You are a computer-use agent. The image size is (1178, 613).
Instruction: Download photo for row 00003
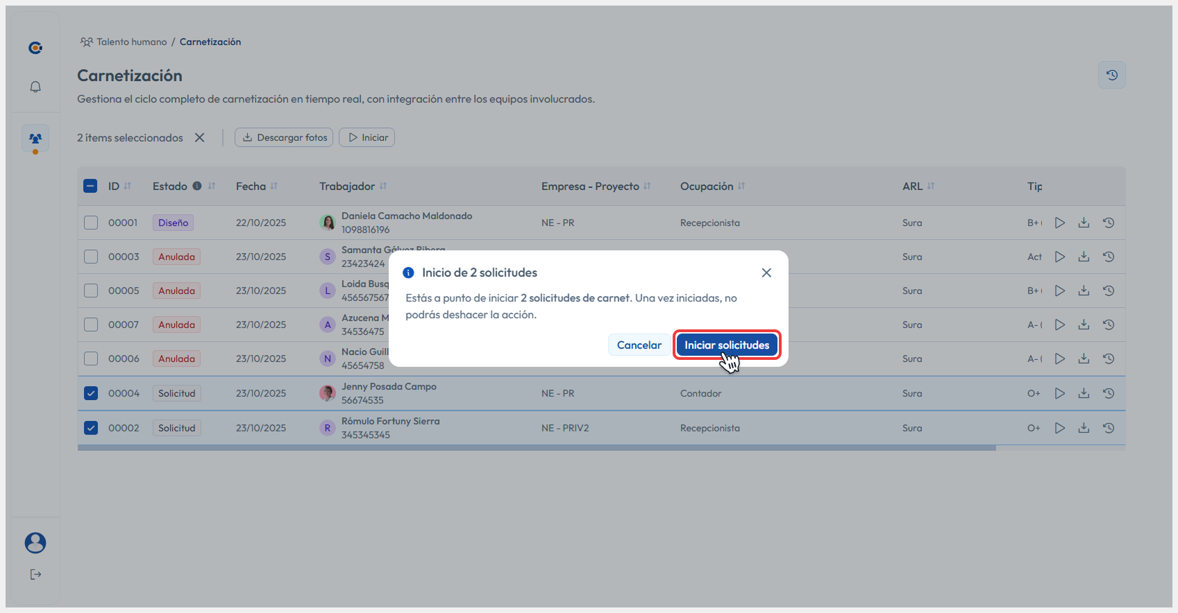click(1084, 257)
